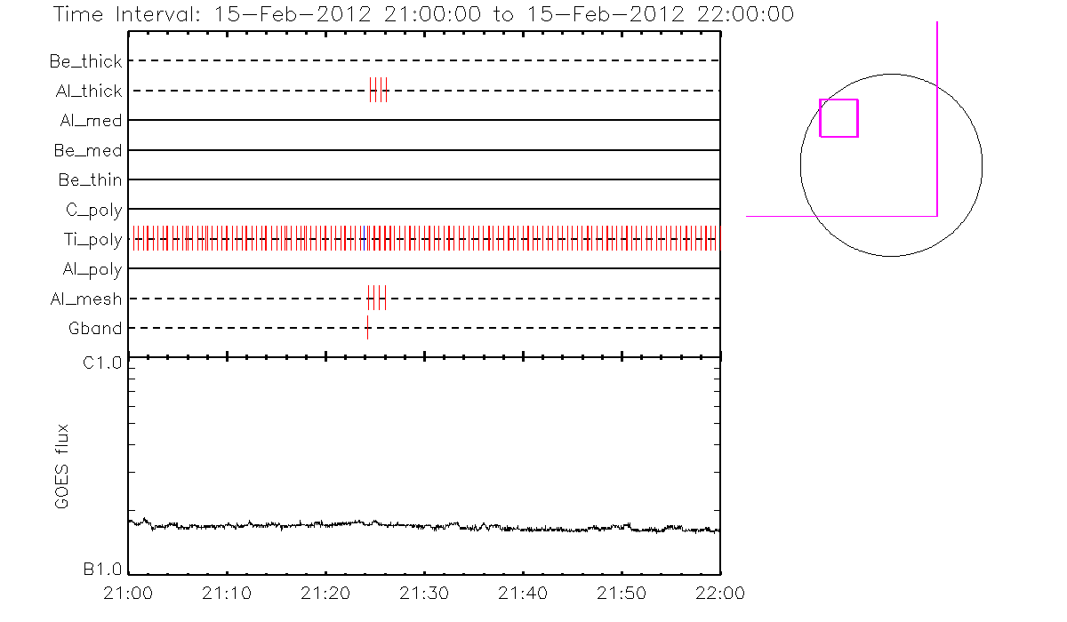
Task: Select the Be_thick filter label
Action: (x=86, y=61)
